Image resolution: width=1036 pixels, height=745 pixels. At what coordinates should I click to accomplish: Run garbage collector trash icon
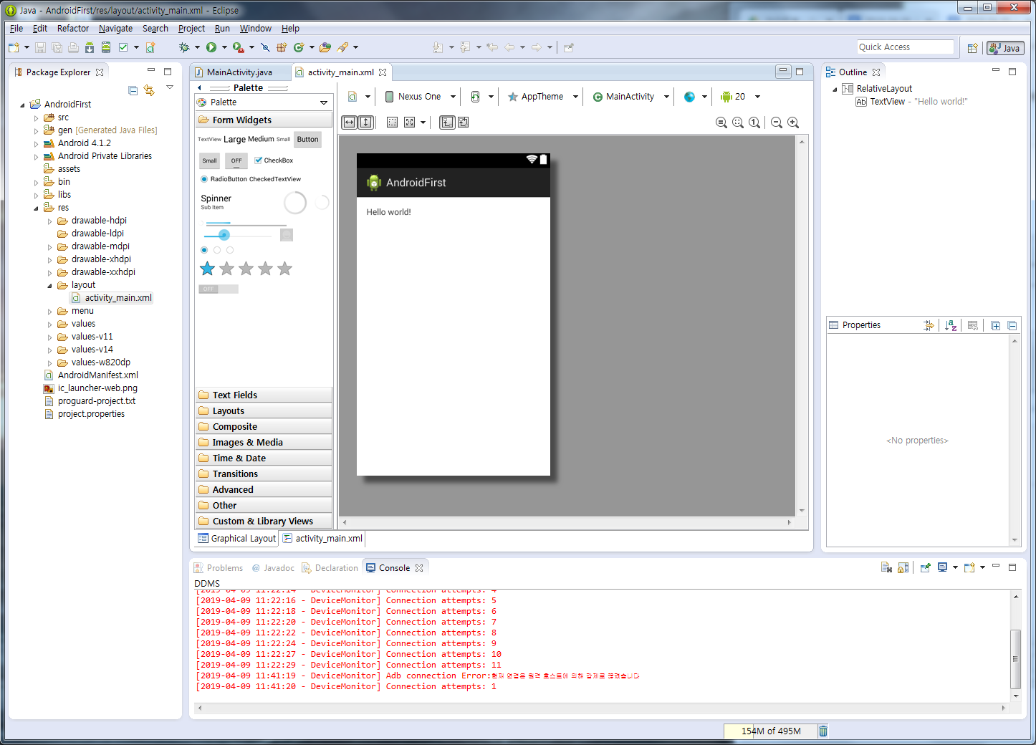point(823,731)
